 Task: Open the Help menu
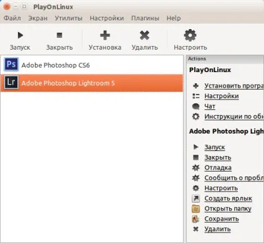[174, 18]
